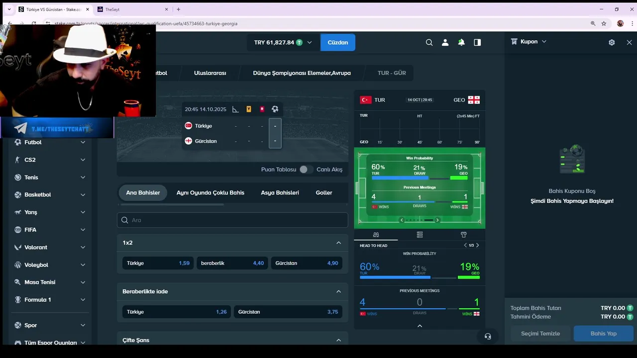This screenshot has height=358, width=637.
Task: Select the Goller tab
Action: click(324, 193)
